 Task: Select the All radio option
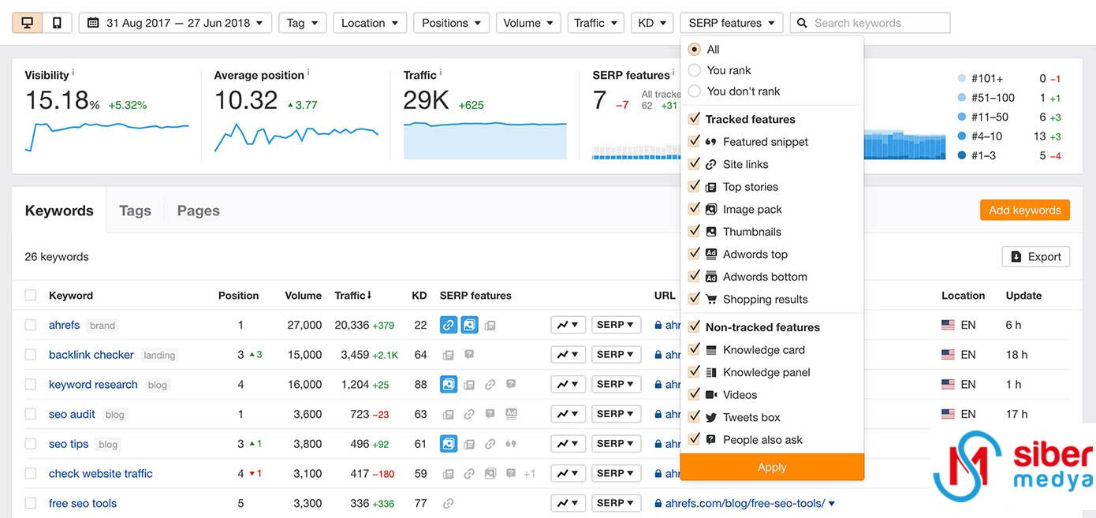click(x=695, y=49)
